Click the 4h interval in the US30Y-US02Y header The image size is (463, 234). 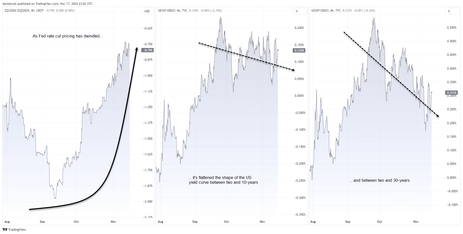[x=332, y=11]
